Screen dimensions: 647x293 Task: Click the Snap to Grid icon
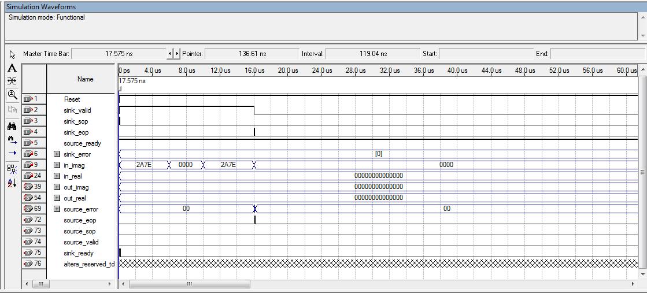pos(12,168)
